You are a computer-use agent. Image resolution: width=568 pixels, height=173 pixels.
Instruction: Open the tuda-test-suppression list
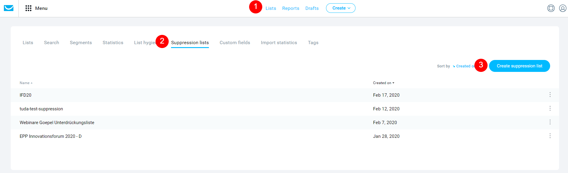coord(41,109)
